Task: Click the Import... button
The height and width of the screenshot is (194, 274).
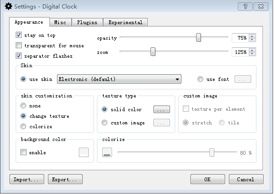Action: tap(27, 179)
